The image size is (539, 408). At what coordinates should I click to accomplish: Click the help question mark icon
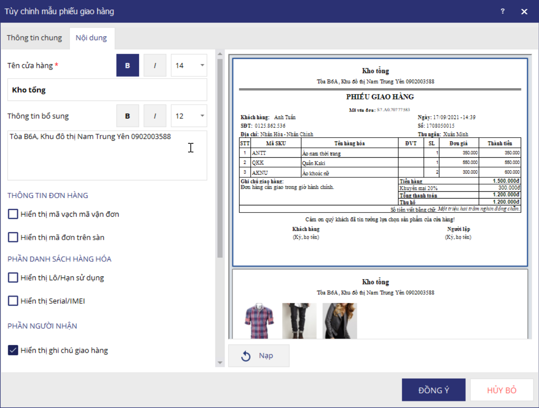(503, 11)
